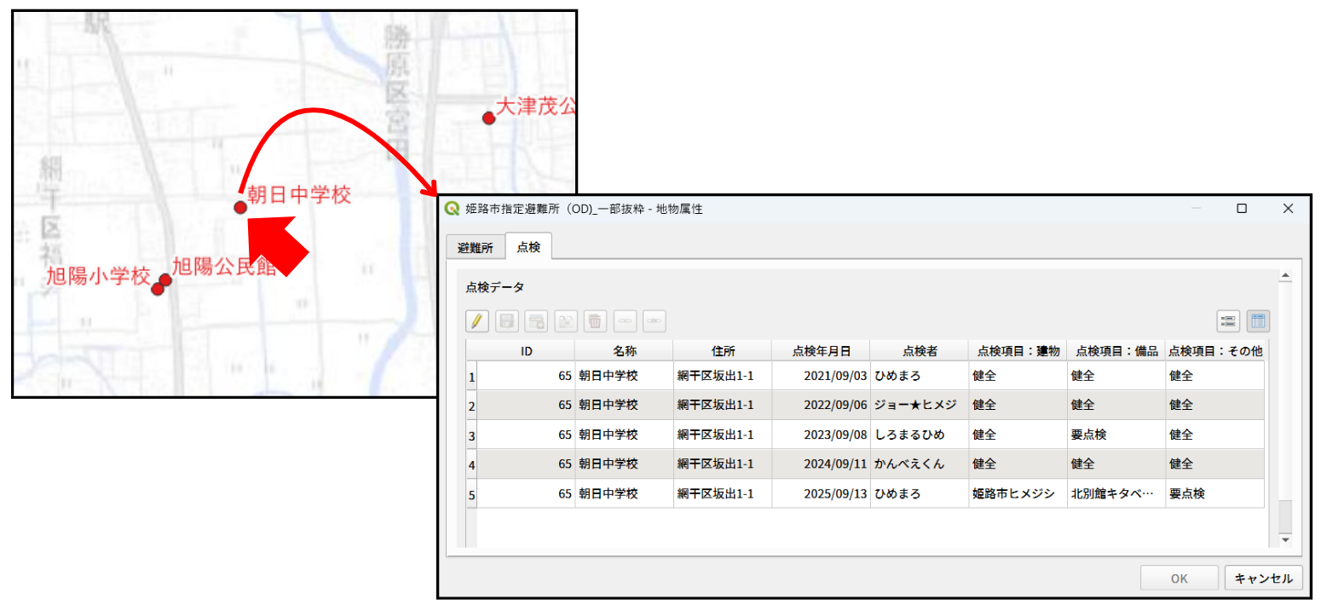Image resolution: width=1321 pixels, height=605 pixels.
Task: Click the 点検者 column header
Action: 920,350
